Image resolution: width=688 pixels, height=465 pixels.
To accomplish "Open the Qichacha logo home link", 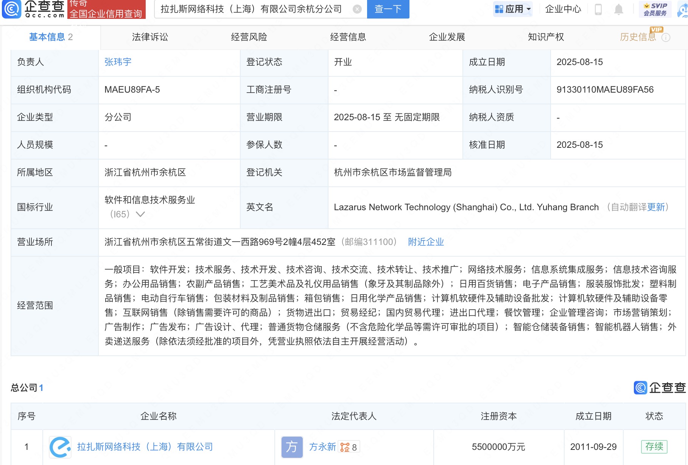I will (x=33, y=9).
